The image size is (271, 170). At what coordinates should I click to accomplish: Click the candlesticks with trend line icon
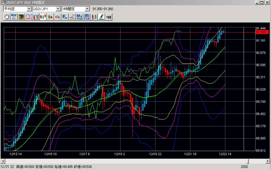(94, 17)
